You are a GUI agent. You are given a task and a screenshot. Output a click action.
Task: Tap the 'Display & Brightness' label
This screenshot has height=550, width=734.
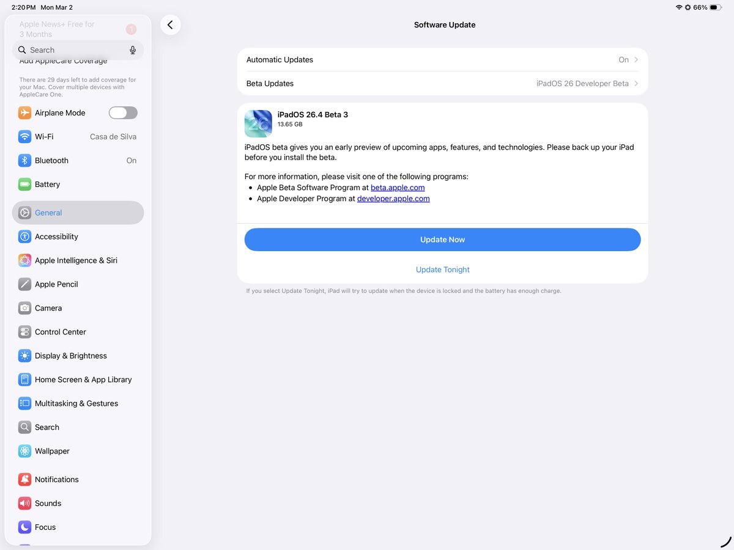coord(71,356)
